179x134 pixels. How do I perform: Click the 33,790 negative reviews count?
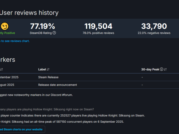click(154, 26)
